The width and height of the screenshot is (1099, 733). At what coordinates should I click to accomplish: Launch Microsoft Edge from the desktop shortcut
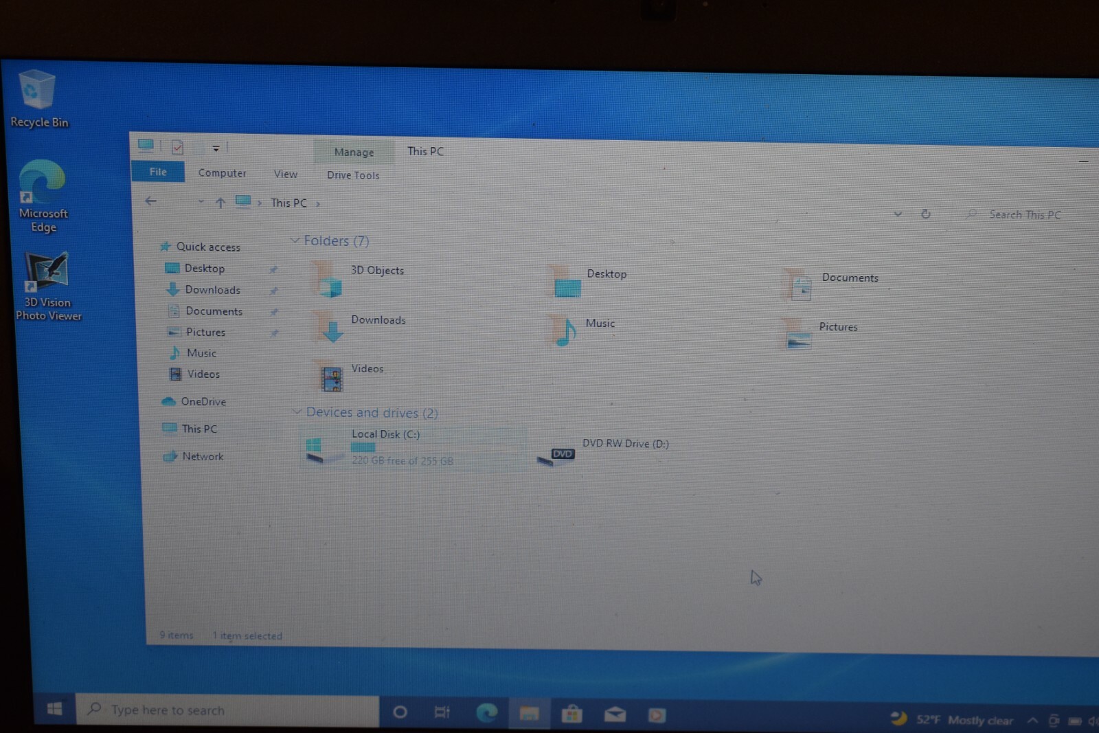coord(43,196)
